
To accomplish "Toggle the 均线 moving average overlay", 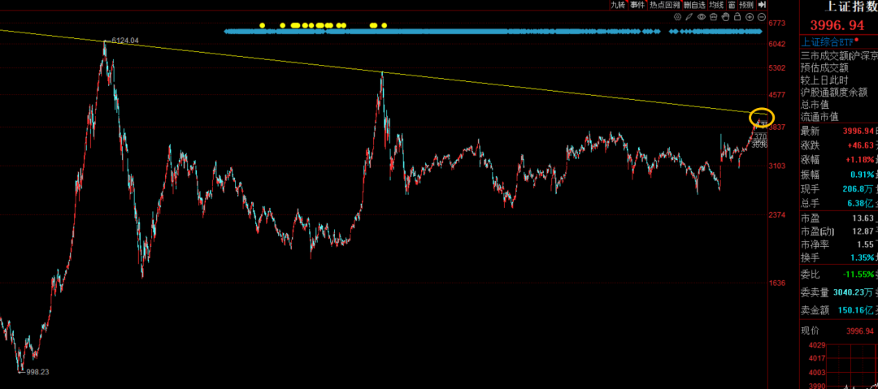I will 715,5.
